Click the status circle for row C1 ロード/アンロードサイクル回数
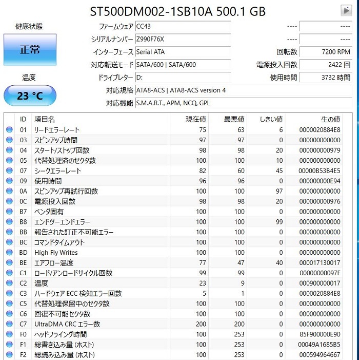The image size is (359, 360). pyautogui.click(x=9, y=273)
